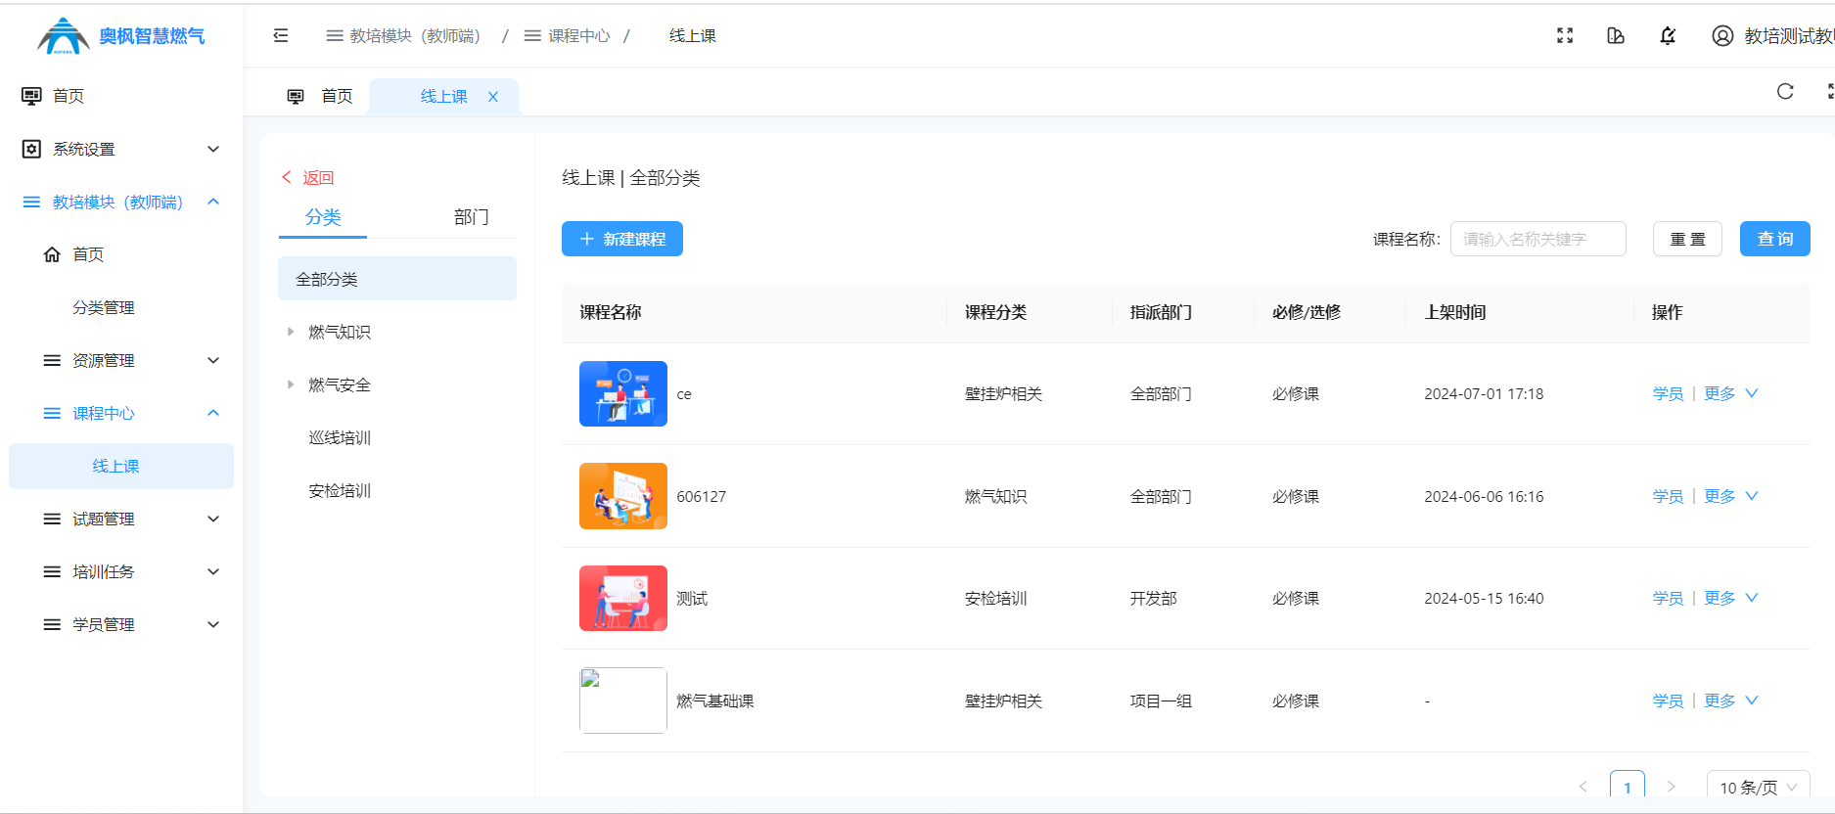Click the breadcrumb 教培模块 list icon
Image resolution: width=1835 pixels, height=814 pixels.
(335, 35)
